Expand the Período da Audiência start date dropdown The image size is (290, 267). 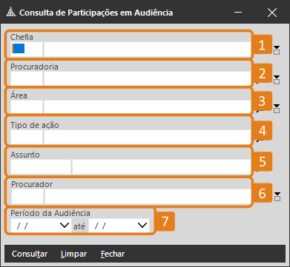pyautogui.click(x=65, y=225)
